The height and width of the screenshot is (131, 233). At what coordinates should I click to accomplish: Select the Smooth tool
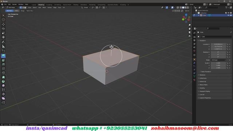3,86
